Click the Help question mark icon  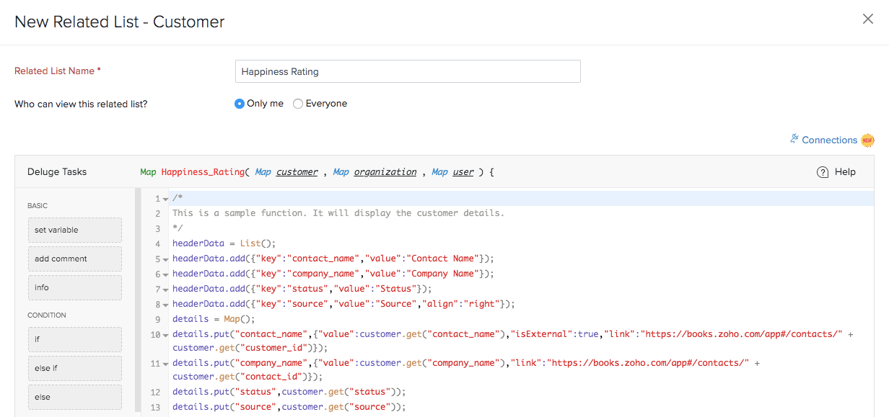coord(823,172)
